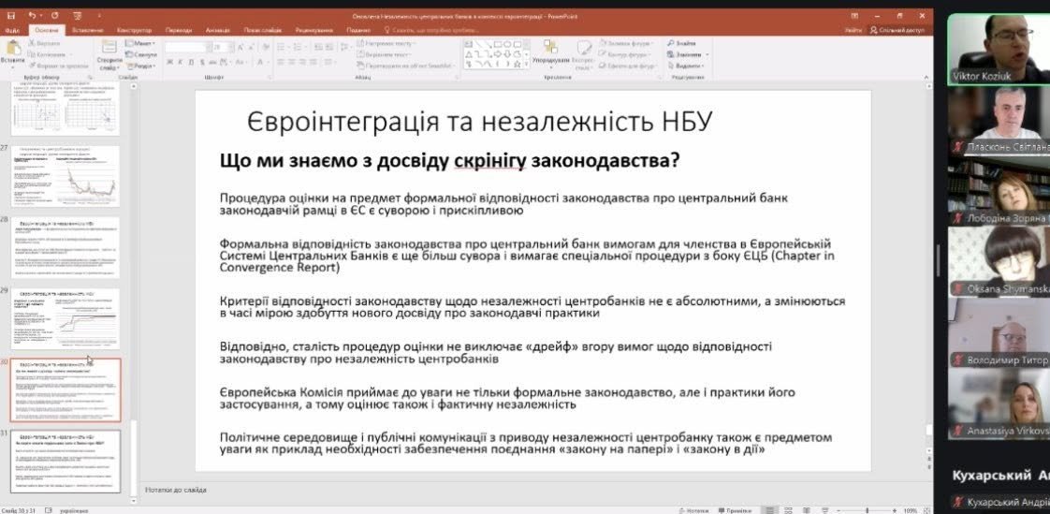Click the Reset (Скинути) slide button

pyautogui.click(x=143, y=54)
